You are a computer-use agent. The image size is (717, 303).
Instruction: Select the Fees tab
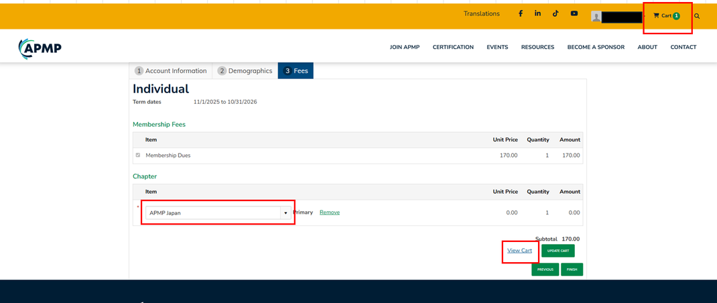(x=296, y=71)
